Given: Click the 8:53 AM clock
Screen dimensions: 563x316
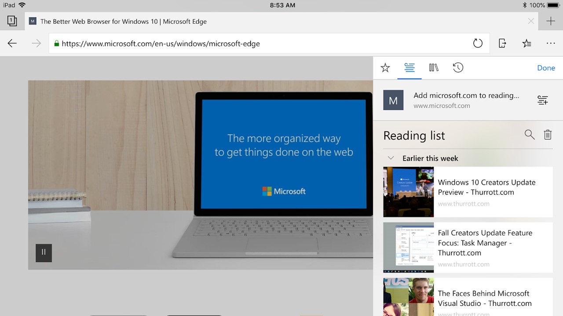Looking at the screenshot, I should pos(282,5).
